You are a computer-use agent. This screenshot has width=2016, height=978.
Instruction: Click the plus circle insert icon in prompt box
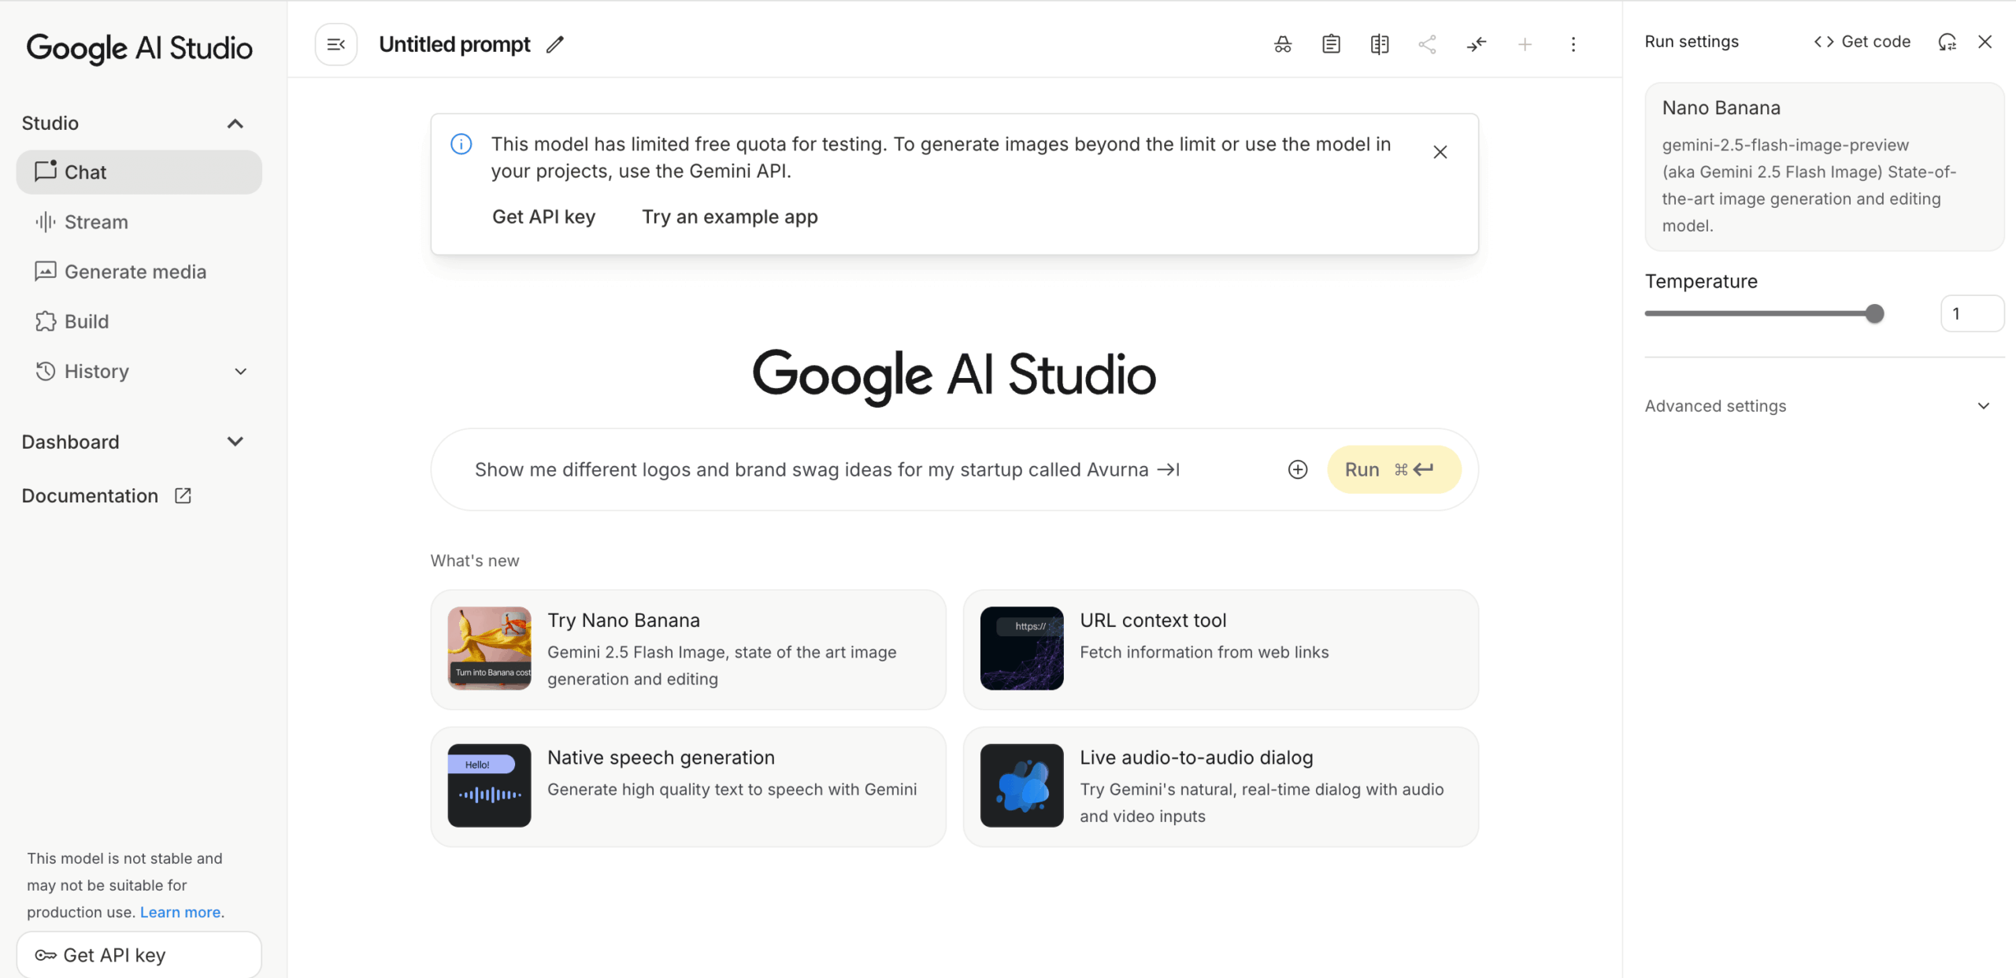[1297, 469]
